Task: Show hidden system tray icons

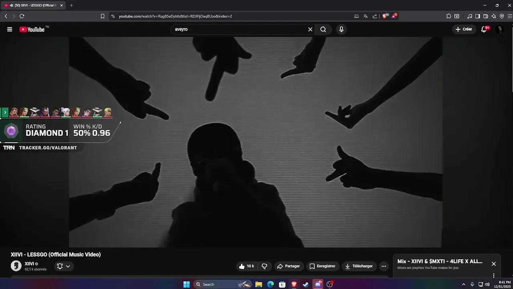Action: [464, 284]
